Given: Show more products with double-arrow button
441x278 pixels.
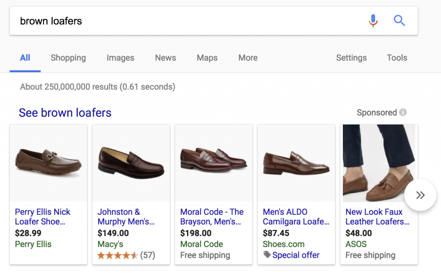Looking at the screenshot, I should [x=420, y=195].
